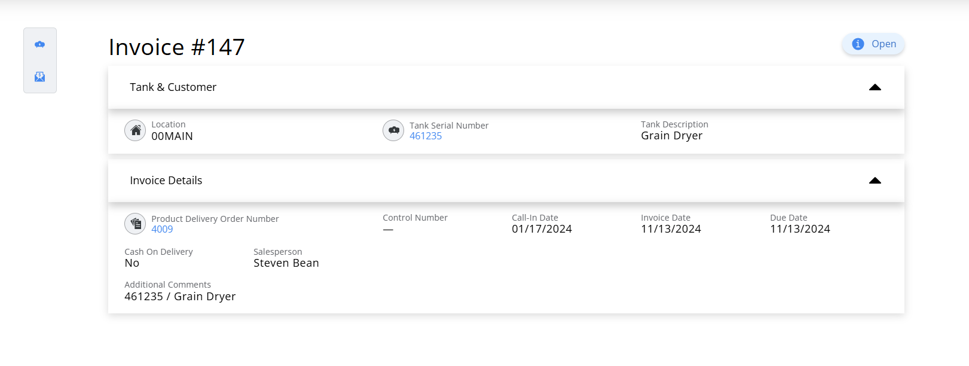Open the invoice envelope icon in the sidebar
This screenshot has width=969, height=366.
(40, 77)
